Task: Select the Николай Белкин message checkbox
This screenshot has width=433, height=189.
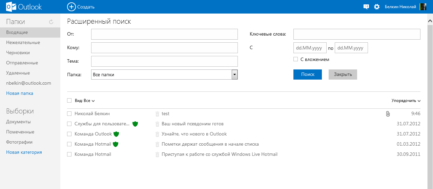Action: coord(69,114)
